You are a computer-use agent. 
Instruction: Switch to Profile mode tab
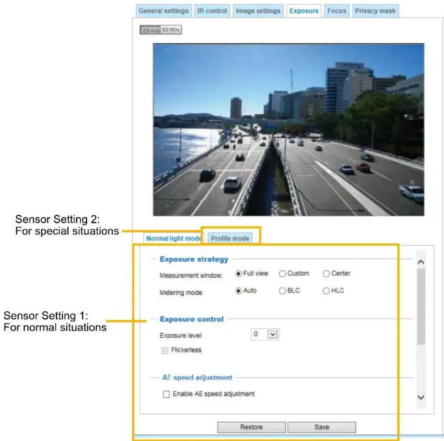click(x=230, y=239)
